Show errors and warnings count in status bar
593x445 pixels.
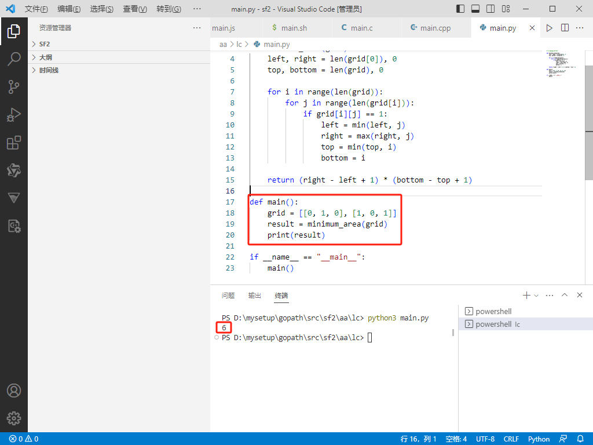click(x=24, y=439)
